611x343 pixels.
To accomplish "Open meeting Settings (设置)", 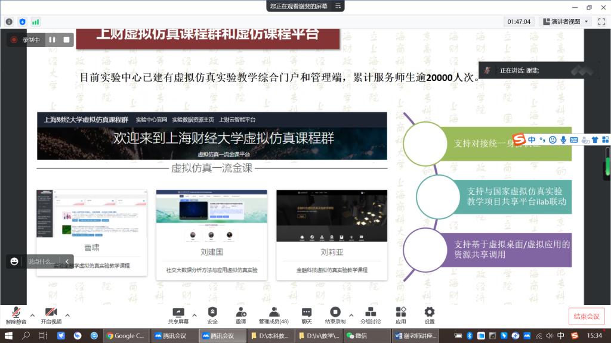I will pyautogui.click(x=429, y=314).
